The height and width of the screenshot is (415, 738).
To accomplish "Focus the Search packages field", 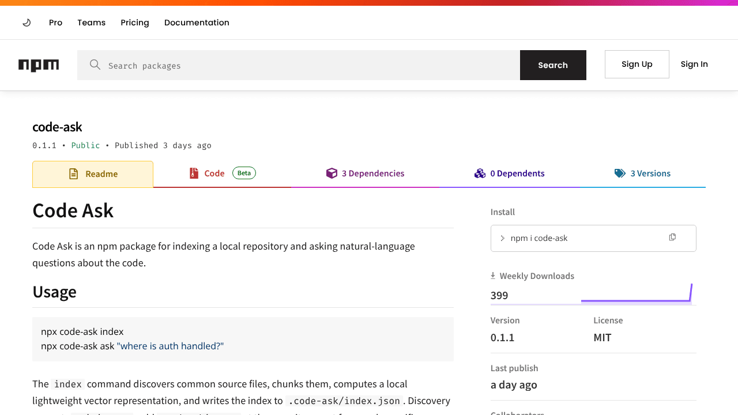I will [x=299, y=65].
